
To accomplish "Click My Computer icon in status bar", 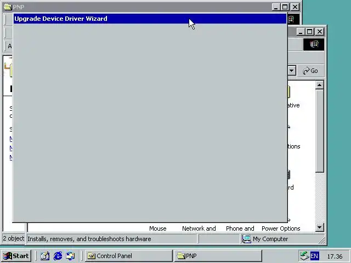I will 246,239.
